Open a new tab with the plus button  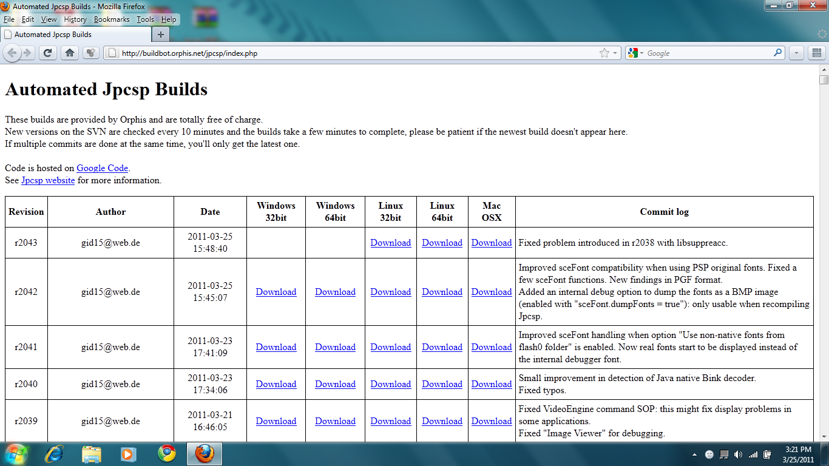160,35
